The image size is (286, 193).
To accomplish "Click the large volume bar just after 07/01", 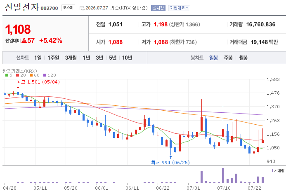I will click(x=201, y=177).
